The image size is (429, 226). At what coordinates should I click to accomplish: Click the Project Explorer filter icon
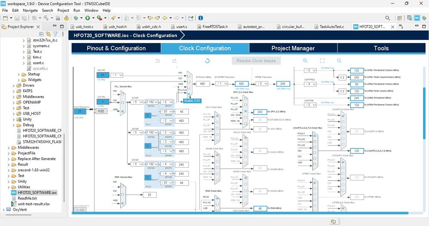click(55, 34)
